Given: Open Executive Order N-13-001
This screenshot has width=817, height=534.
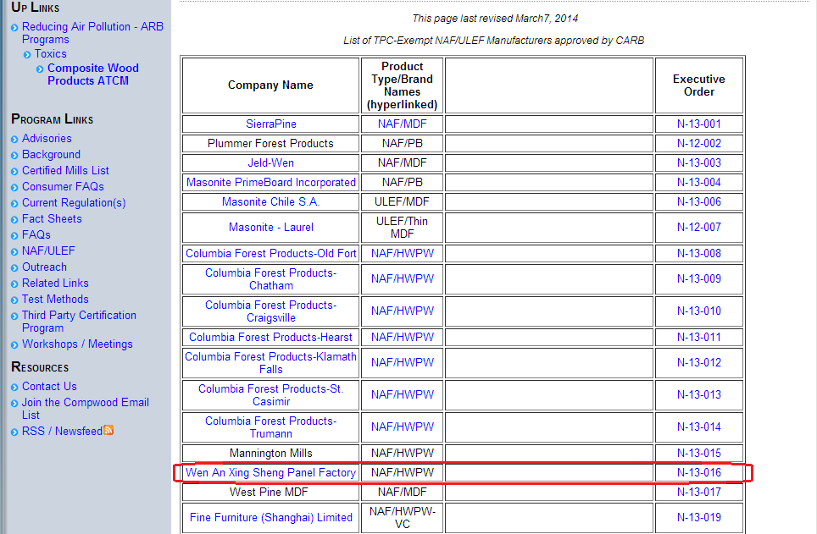Looking at the screenshot, I should (698, 124).
